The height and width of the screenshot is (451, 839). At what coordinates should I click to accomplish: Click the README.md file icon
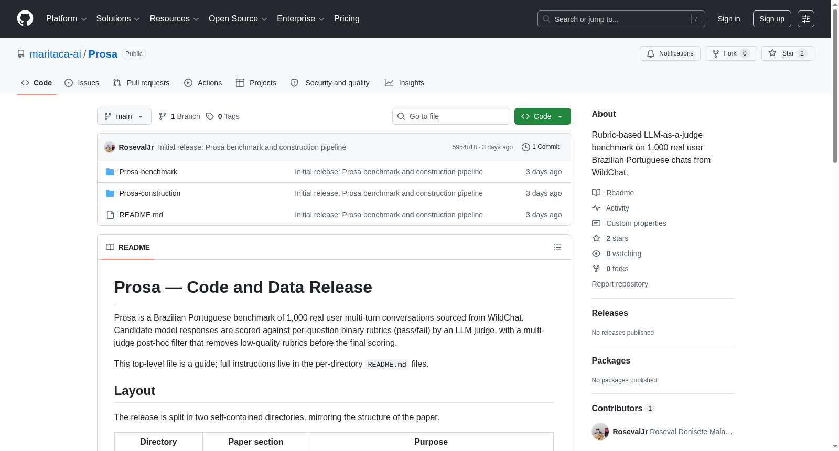(110, 215)
